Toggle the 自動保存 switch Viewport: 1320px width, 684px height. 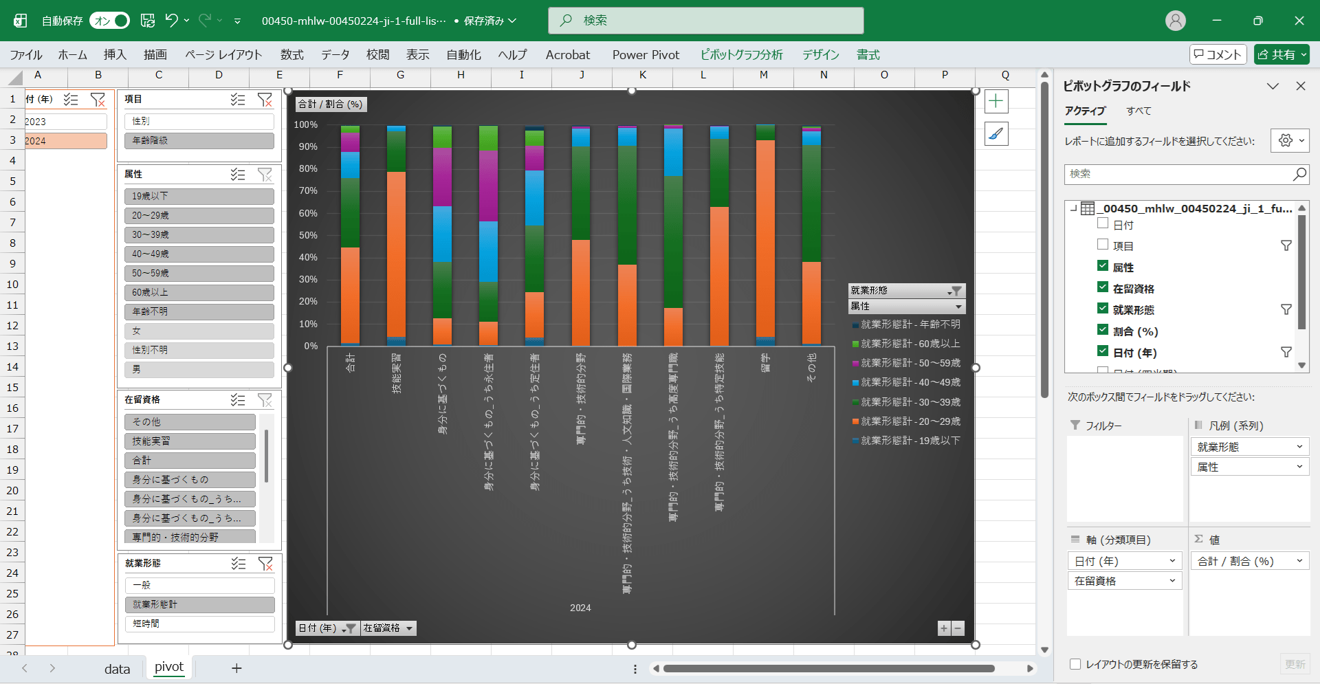pyautogui.click(x=109, y=21)
